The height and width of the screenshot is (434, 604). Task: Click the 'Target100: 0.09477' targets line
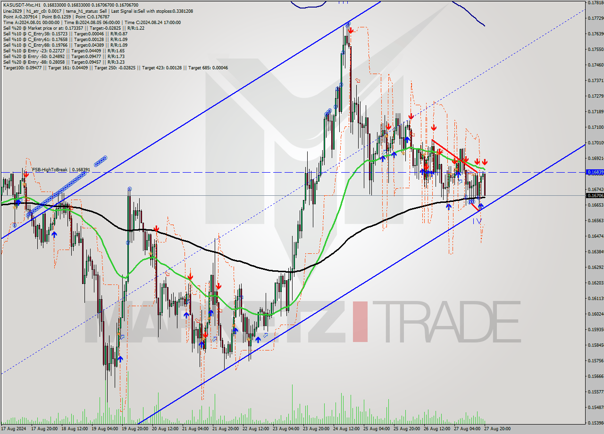(x=116, y=67)
